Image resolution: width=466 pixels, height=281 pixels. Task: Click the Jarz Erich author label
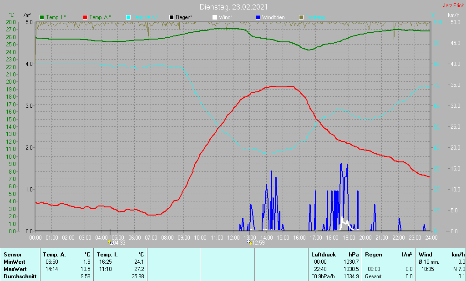[x=454, y=5]
